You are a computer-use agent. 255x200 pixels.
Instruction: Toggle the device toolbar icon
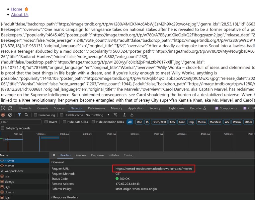pyautogui.click(x=10, y=108)
